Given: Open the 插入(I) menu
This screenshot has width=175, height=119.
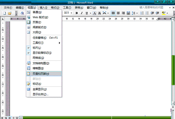Looking at the screenshot, I should coord(43,8).
